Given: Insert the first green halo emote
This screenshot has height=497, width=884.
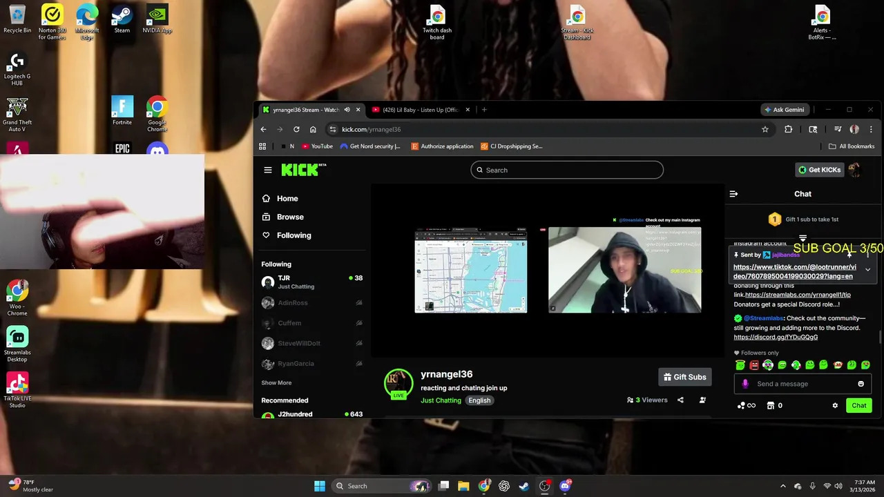Looking at the screenshot, I should point(740,364).
